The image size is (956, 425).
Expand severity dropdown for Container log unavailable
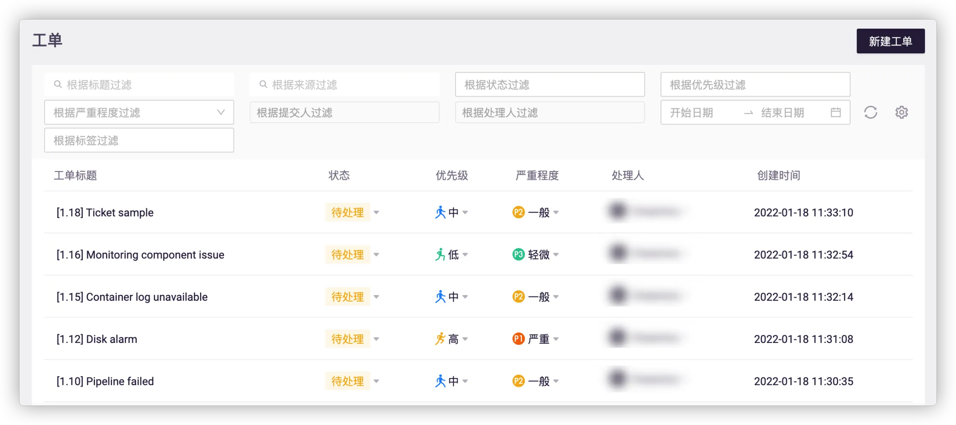point(556,297)
